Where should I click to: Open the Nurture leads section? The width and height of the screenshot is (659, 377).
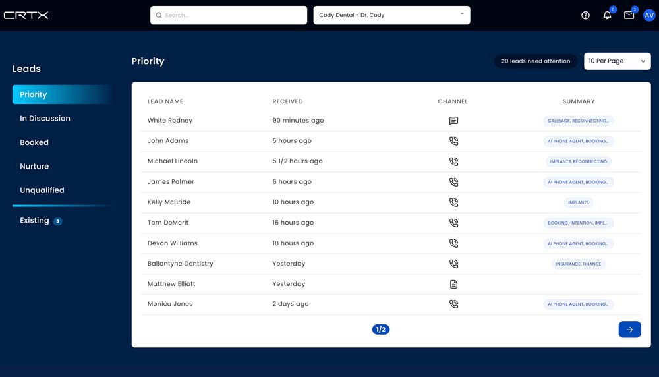(34, 167)
